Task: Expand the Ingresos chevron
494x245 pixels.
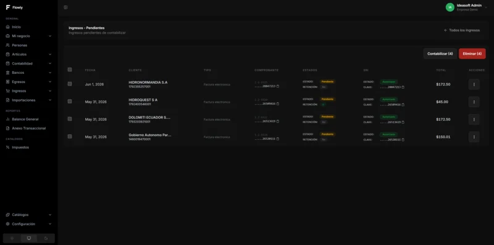Action: 50,91
